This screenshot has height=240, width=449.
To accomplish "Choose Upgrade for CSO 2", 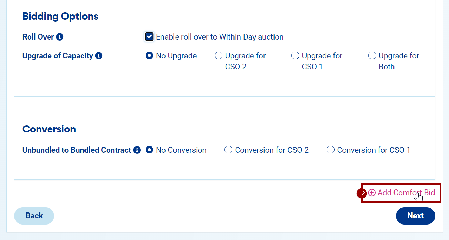I will pos(219,56).
